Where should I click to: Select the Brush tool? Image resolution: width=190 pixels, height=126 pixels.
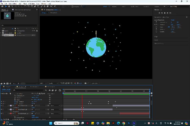[x=42, y=6]
